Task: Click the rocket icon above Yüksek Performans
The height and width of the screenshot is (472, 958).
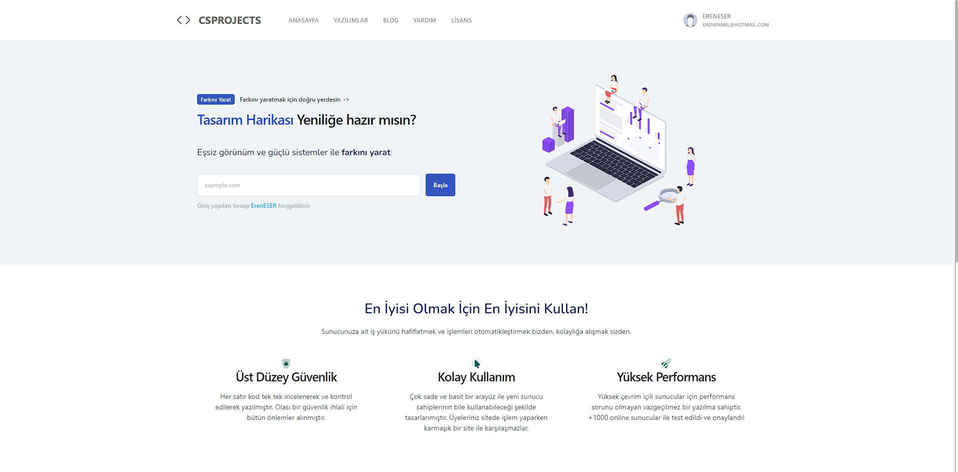Action: tap(666, 363)
